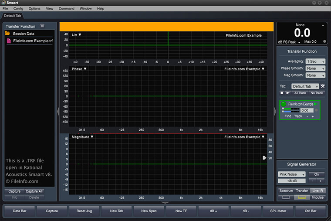The width and height of the screenshot is (331, 221).
Task: Turn the signal generator On
Action: point(317,174)
